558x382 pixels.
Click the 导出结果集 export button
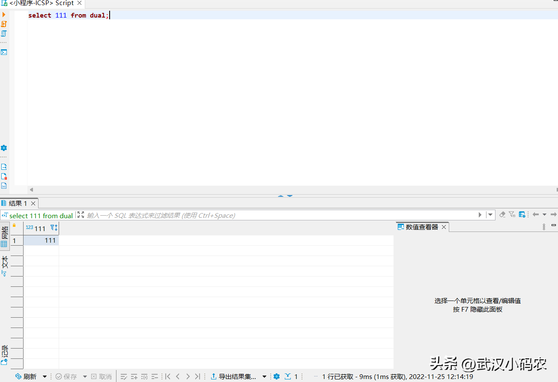pos(234,376)
